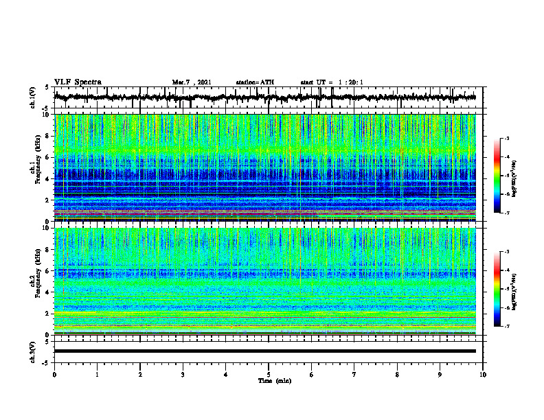Click the "station= ATH" header label
The width and height of the screenshot is (544, 420).
[255, 82]
